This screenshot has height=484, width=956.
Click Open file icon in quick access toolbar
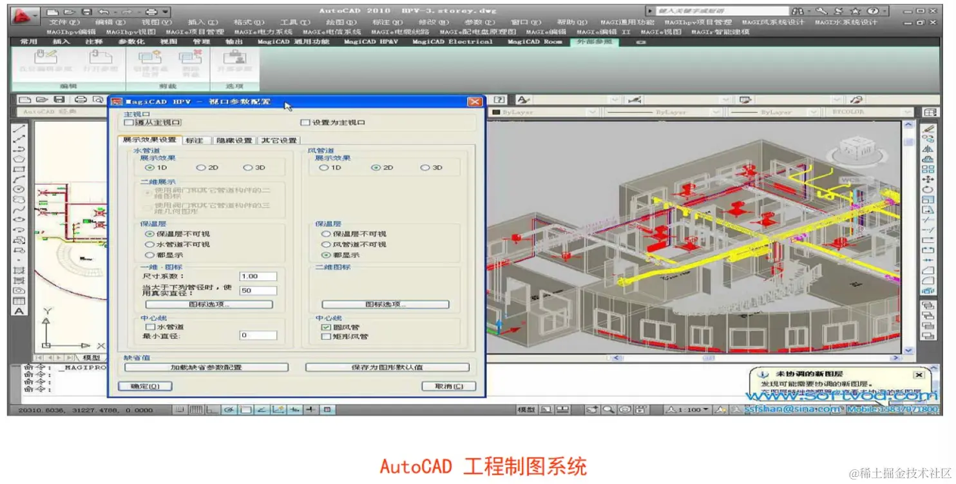point(70,12)
